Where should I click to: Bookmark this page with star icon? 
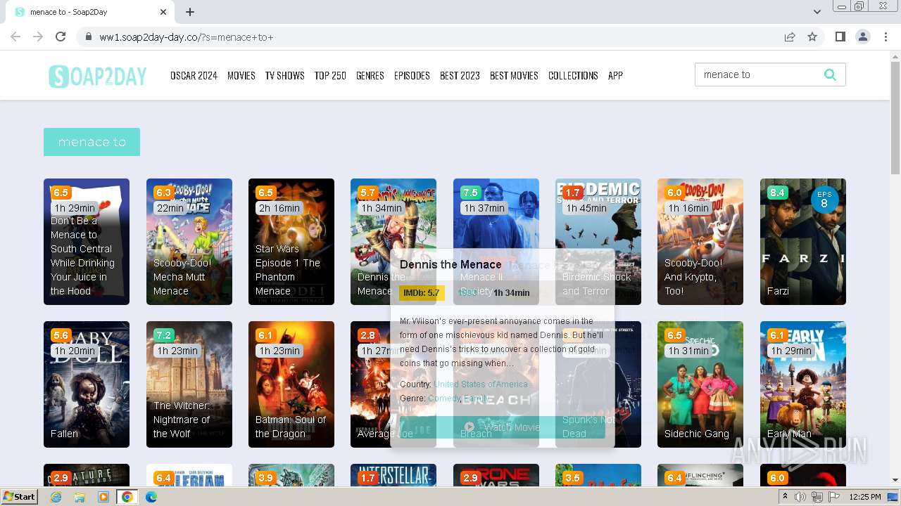(x=812, y=37)
